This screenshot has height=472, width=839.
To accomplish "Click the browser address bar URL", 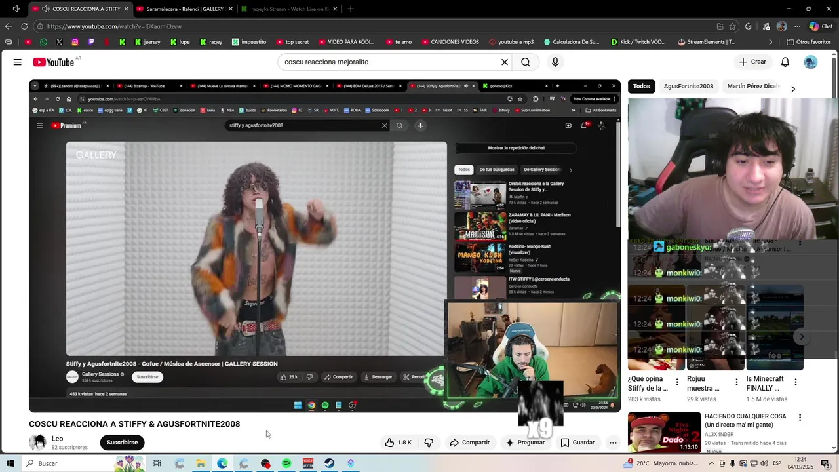I will click(114, 26).
